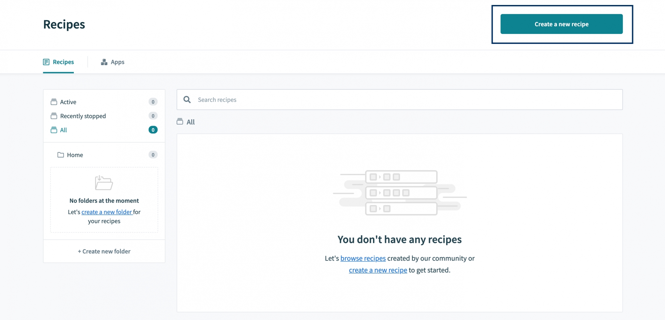This screenshot has width=665, height=320.
Task: Click the Apps blocks icon
Action: [x=104, y=62]
